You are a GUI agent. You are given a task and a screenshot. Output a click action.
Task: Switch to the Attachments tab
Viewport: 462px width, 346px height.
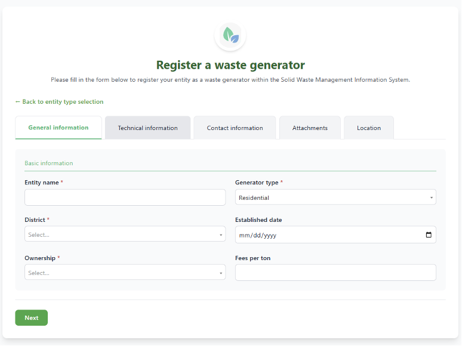click(x=310, y=128)
